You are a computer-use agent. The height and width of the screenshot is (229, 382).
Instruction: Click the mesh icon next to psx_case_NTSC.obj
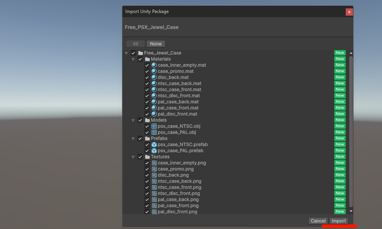[x=154, y=126]
